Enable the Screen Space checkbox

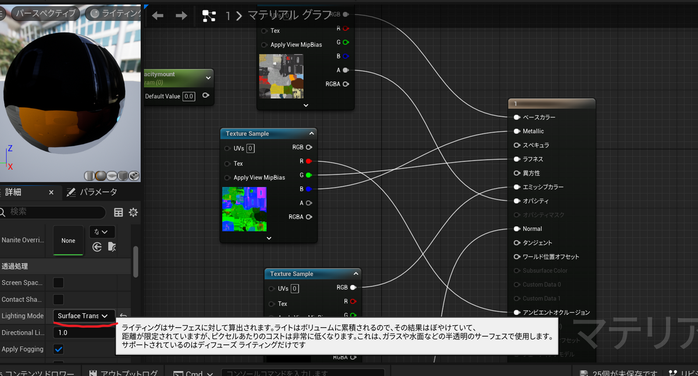(59, 282)
